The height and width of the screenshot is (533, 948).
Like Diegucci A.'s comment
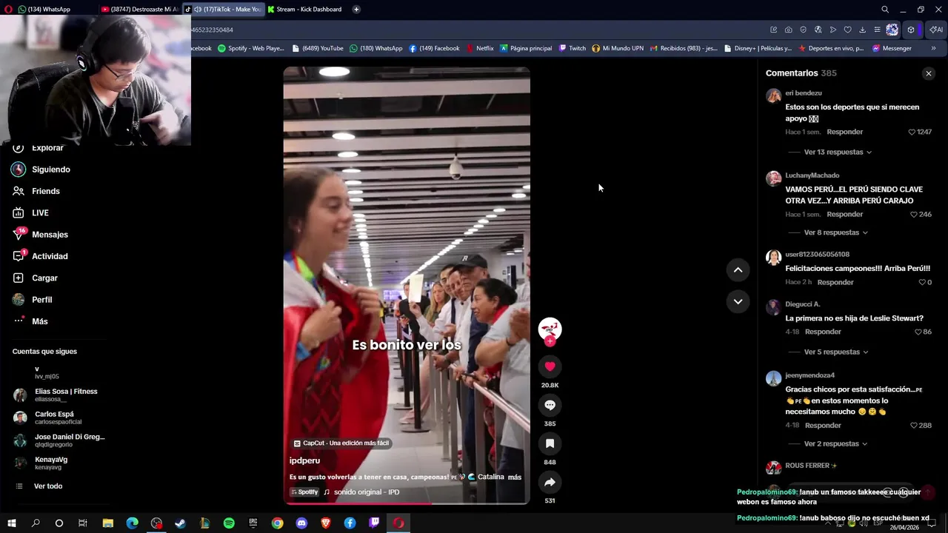point(918,332)
